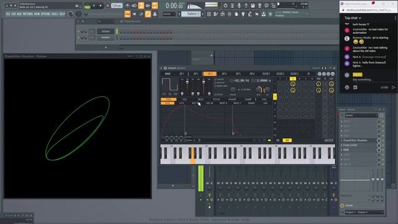Select the LFO articulator tab
The width and height of the screenshot is (398, 224).
pyautogui.click(x=181, y=103)
